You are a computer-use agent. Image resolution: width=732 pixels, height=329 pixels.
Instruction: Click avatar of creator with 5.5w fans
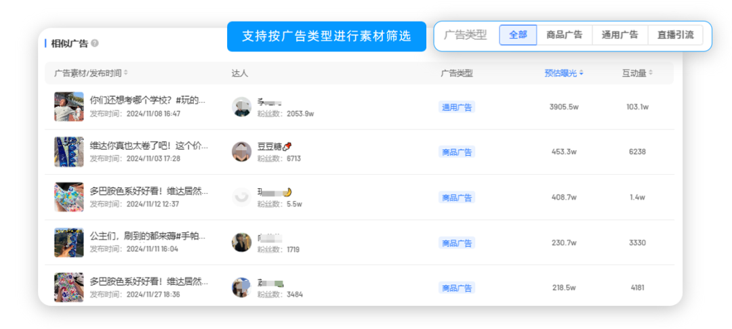pos(241,197)
